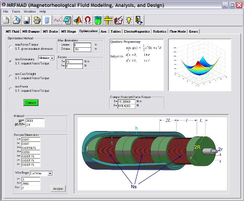This screenshot has height=201, width=244.
Task: Switch to the Flow Mode tab
Action: pos(177,31)
